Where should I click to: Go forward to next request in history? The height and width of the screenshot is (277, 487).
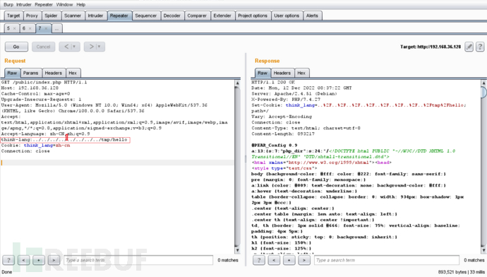point(91,47)
